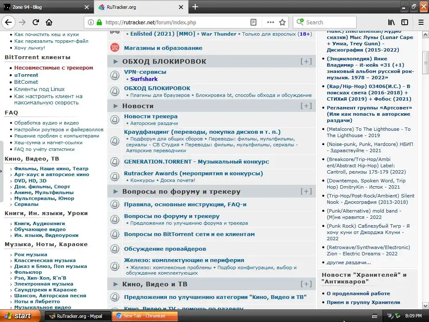The height and width of the screenshot is (322, 429).
Task: Open другие раздачи... link
Action: click(x=349, y=262)
